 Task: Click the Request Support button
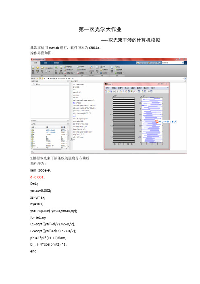pyautogui.click(x=119, y=70)
